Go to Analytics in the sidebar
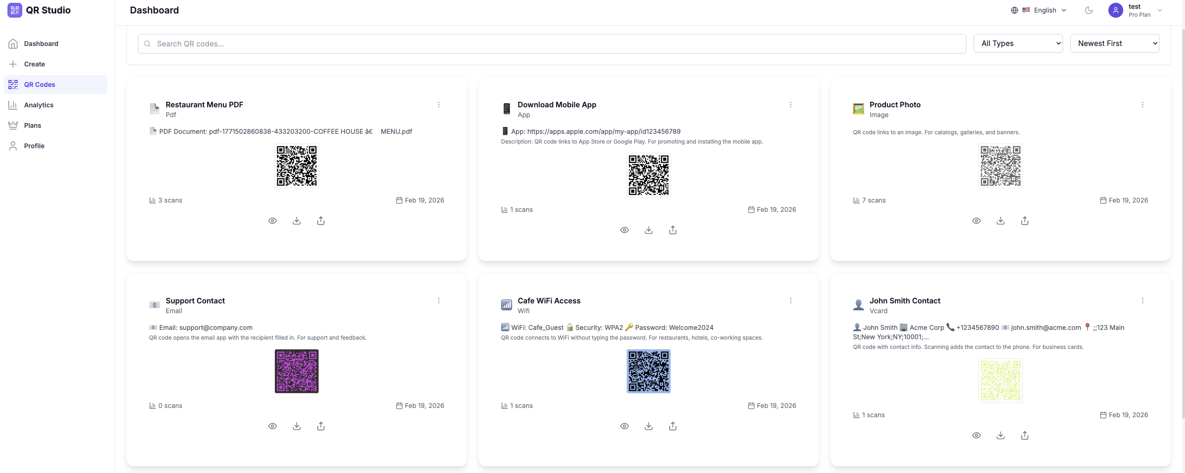 coord(55,105)
